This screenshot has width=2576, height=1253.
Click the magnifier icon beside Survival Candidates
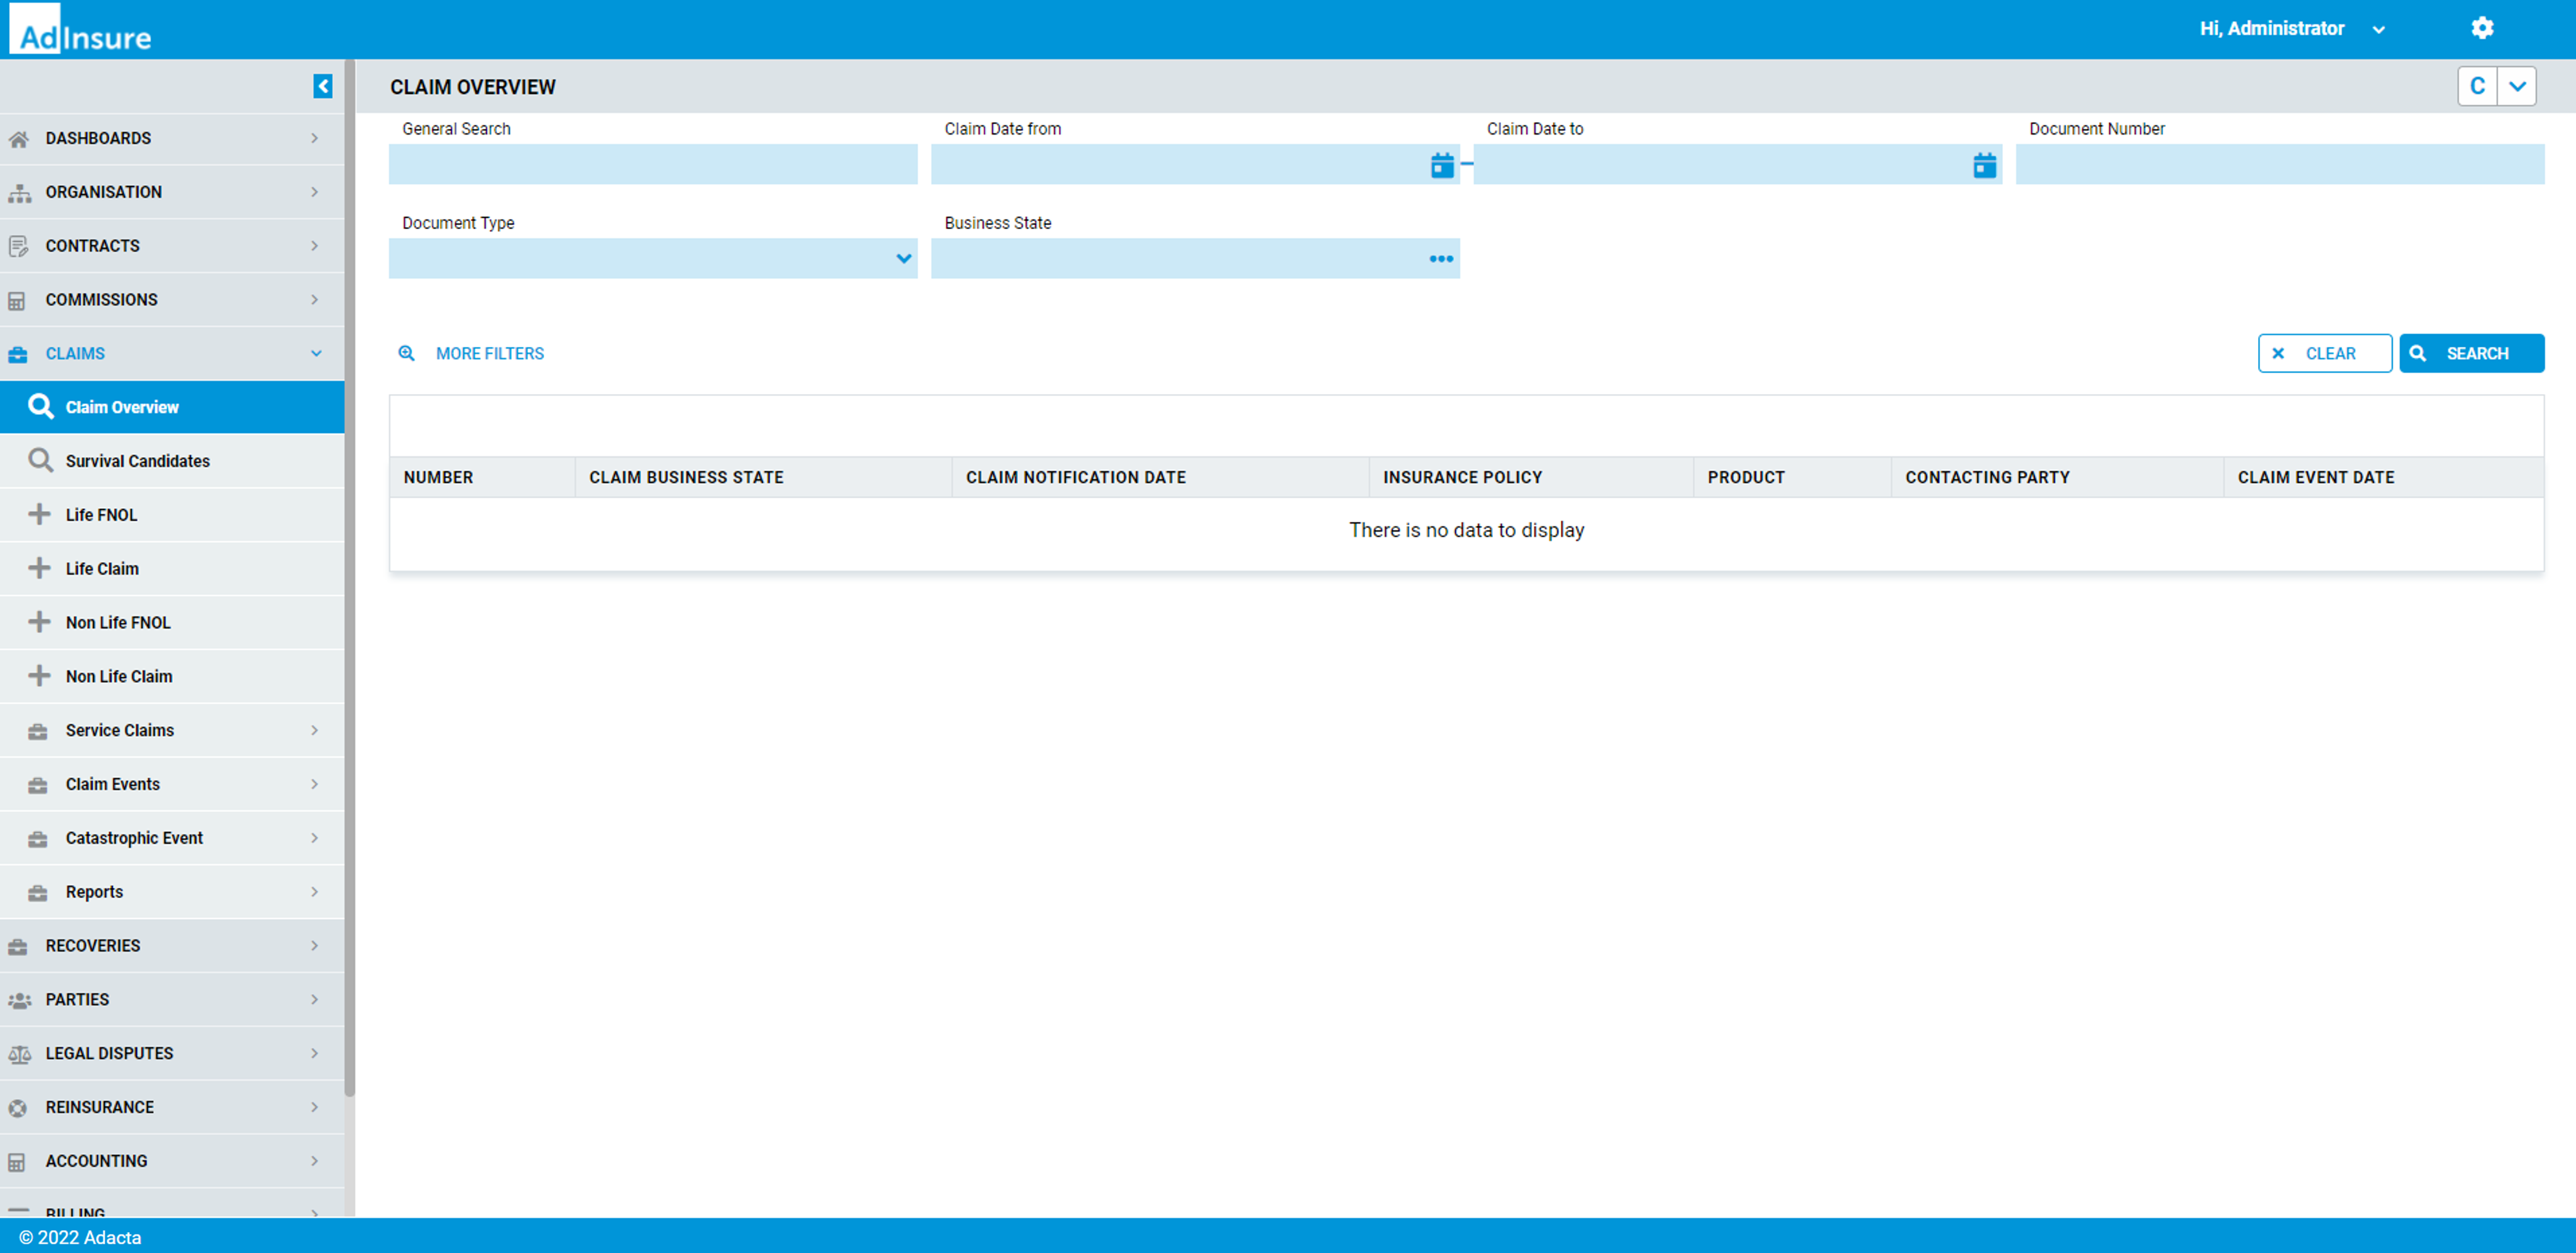(40, 460)
